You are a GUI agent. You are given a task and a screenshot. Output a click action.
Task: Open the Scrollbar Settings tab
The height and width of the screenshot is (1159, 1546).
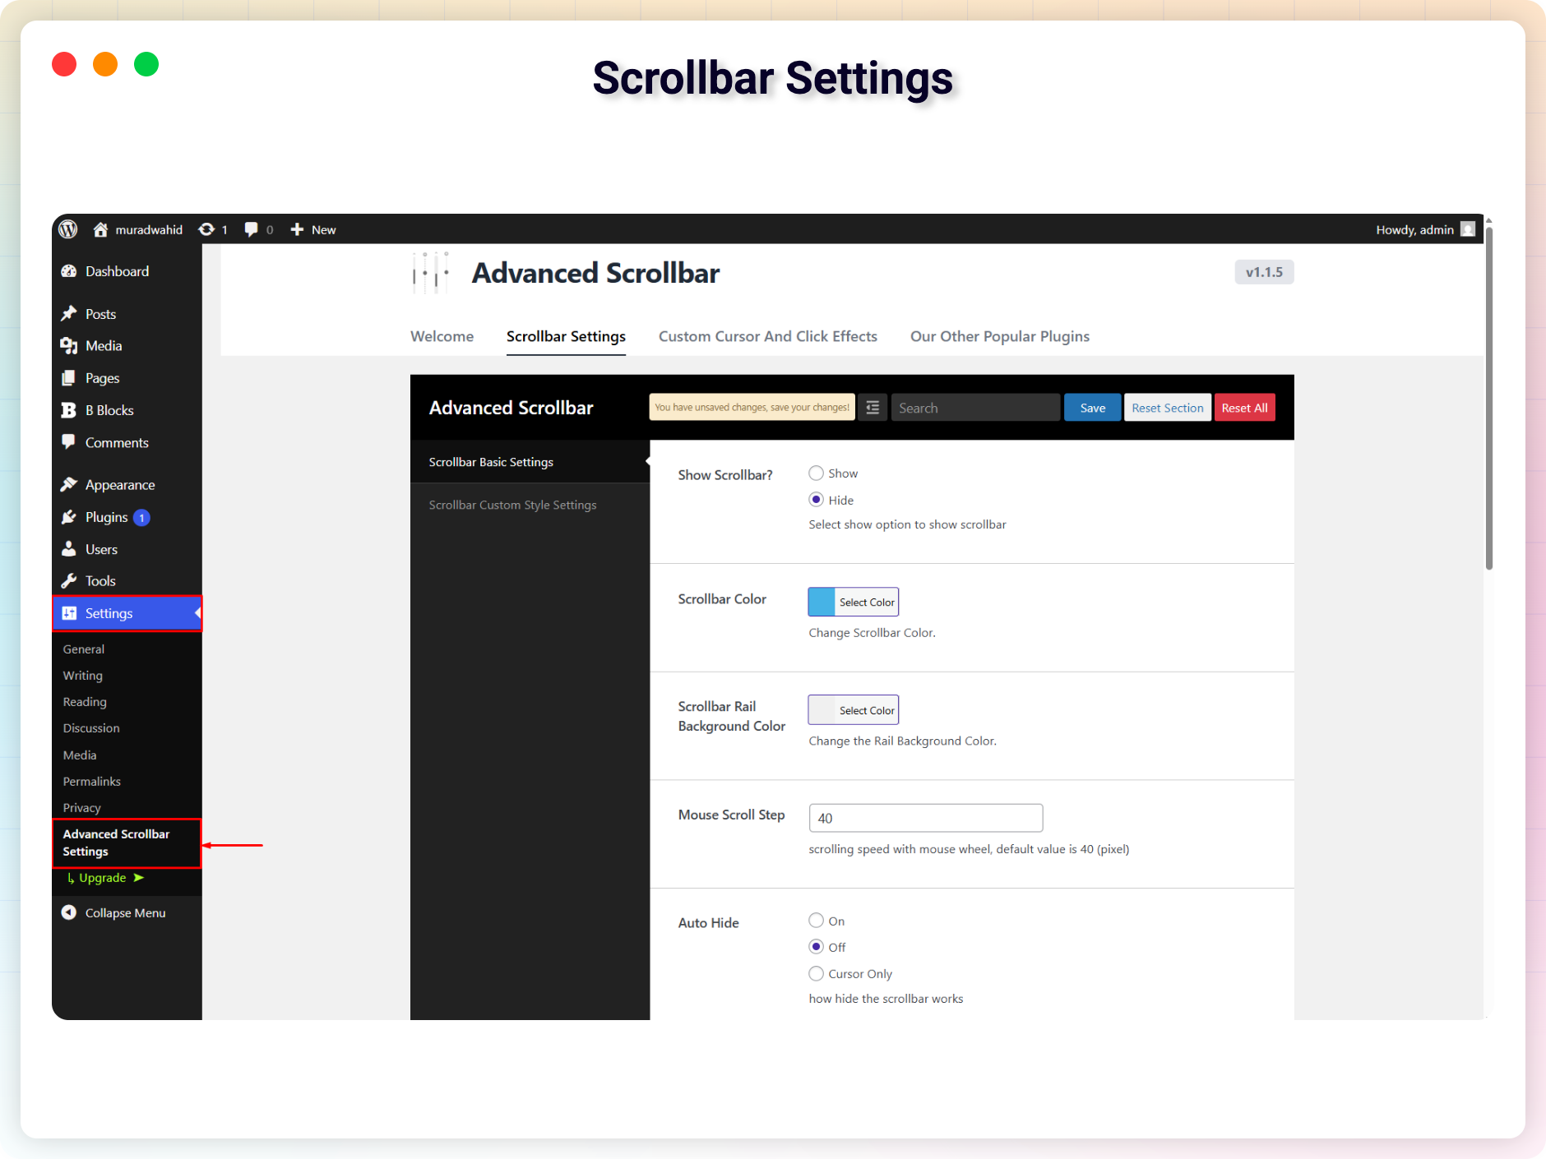(x=566, y=336)
